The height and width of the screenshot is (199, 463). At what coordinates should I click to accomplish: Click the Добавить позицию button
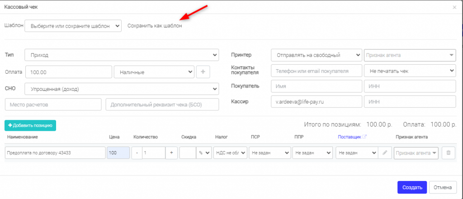30,125
